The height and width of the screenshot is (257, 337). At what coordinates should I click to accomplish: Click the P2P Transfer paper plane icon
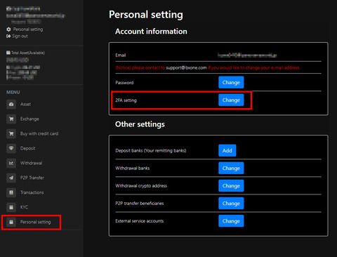11,178
